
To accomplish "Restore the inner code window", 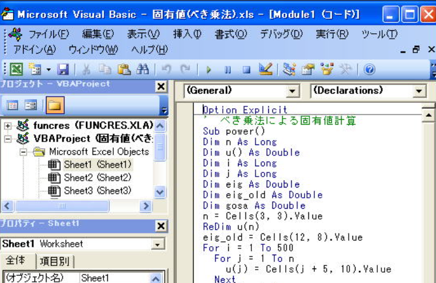I will coord(416,50).
